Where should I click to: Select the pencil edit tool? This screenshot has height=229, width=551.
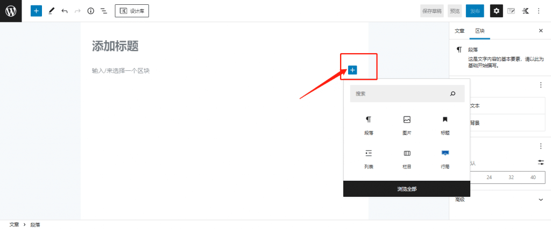(51, 11)
